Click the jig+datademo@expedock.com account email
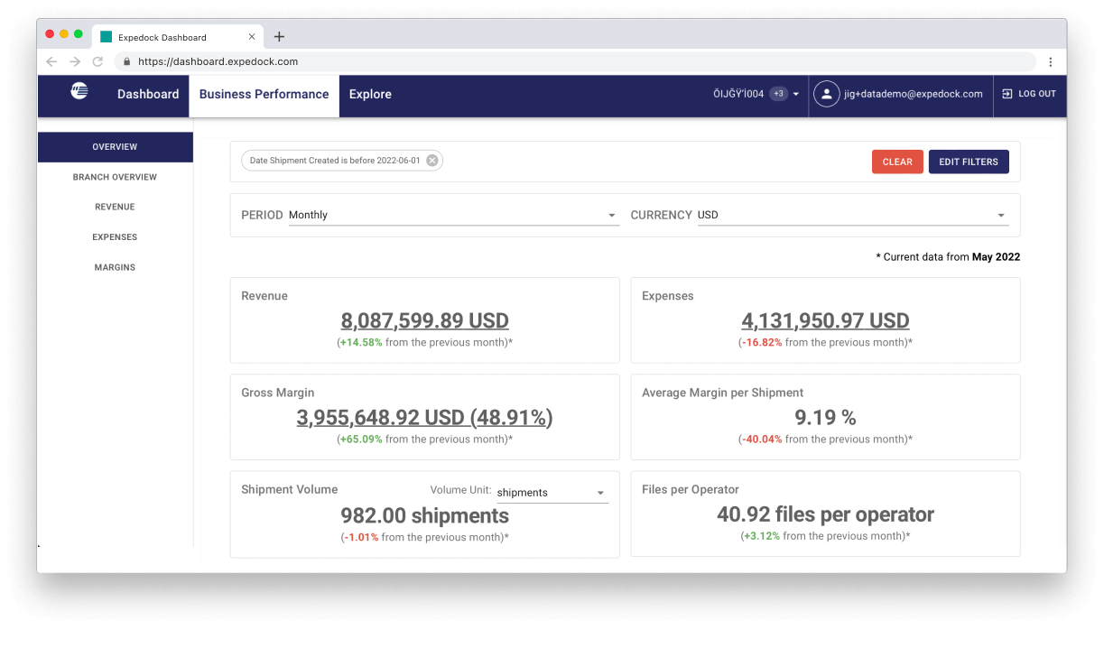 pyautogui.click(x=914, y=94)
